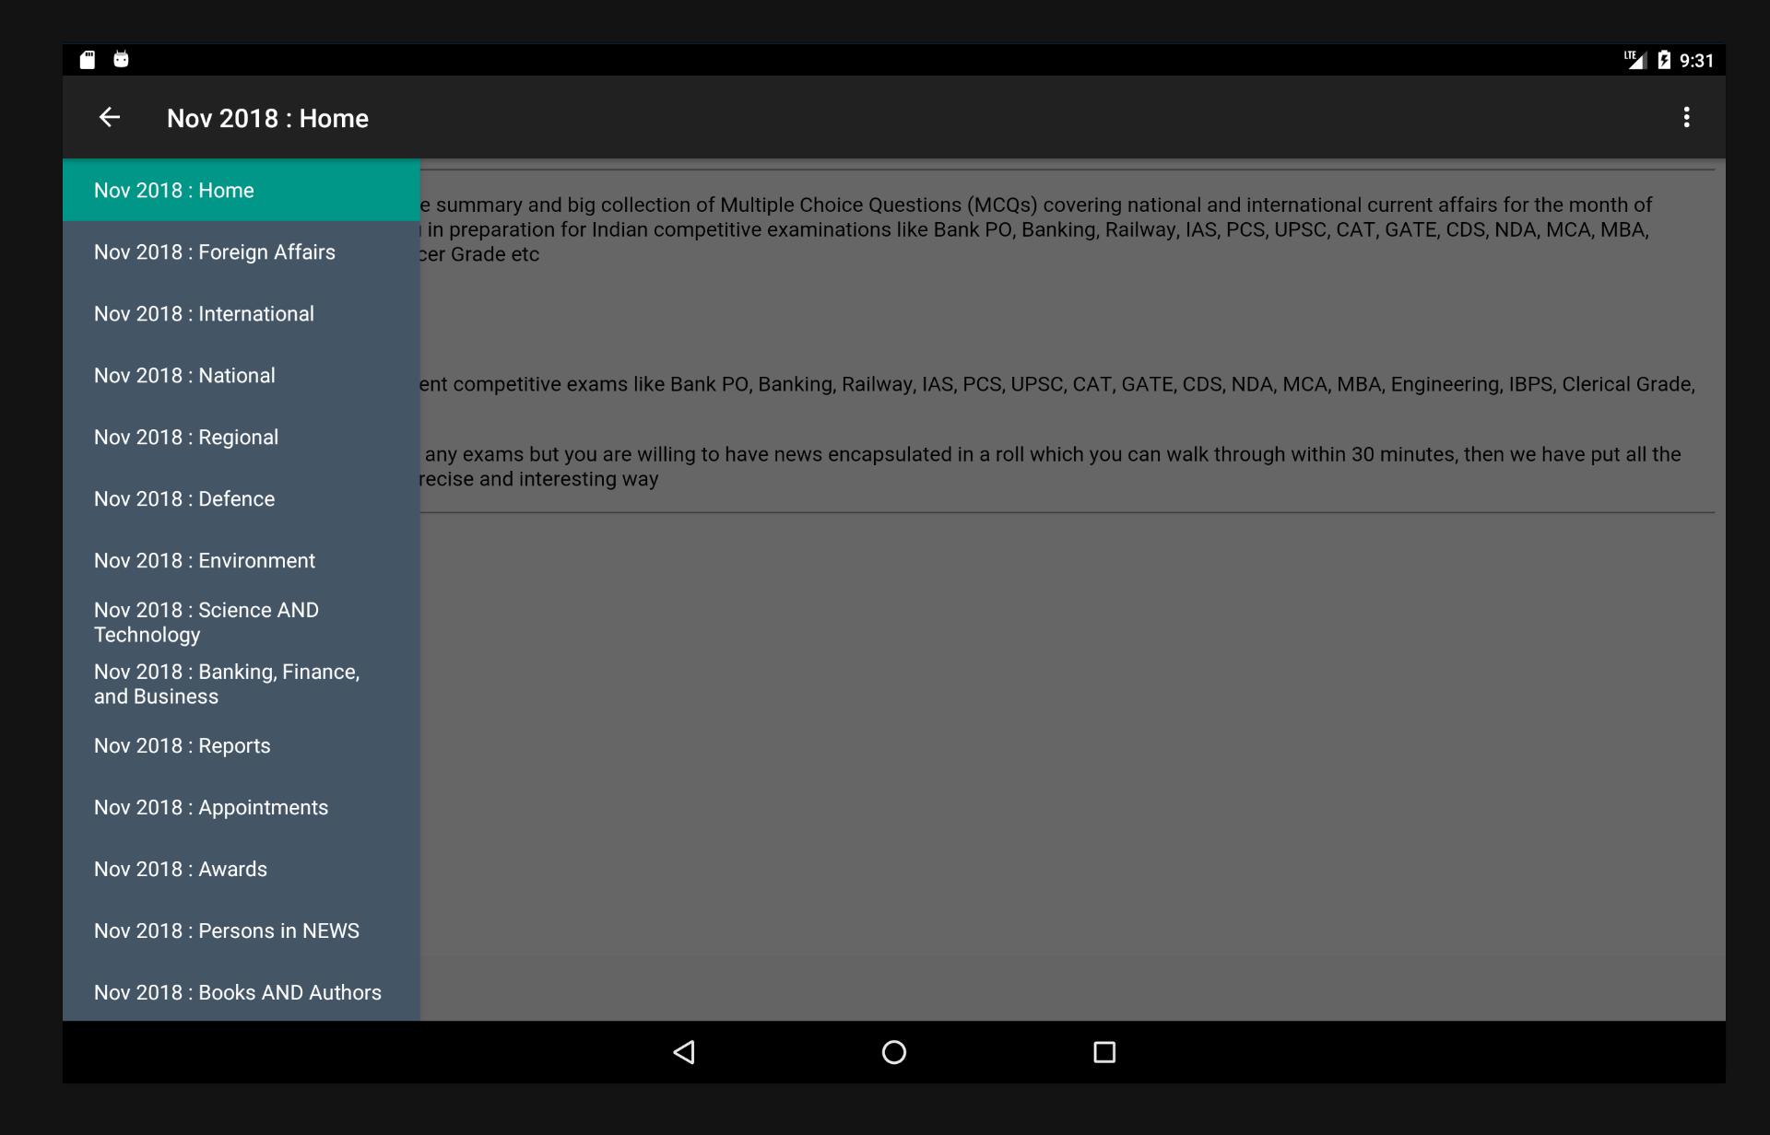Image resolution: width=1770 pixels, height=1135 pixels.
Task: Tap the battery charging icon
Action: point(1664,60)
